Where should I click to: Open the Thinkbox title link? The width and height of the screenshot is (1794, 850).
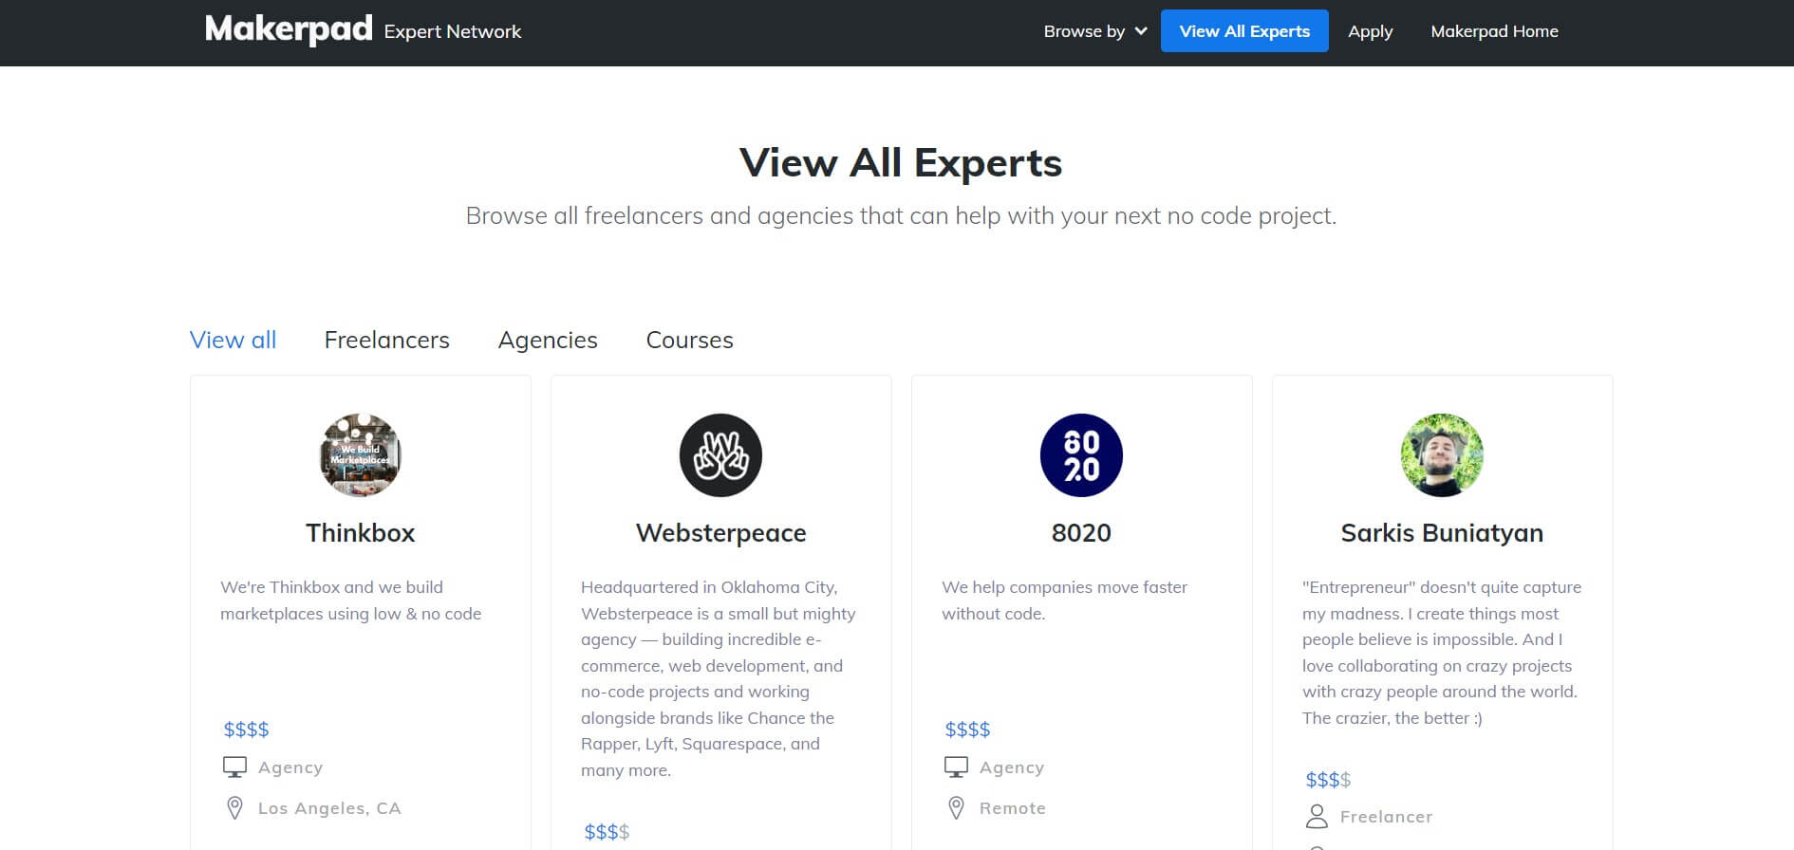coord(361,533)
